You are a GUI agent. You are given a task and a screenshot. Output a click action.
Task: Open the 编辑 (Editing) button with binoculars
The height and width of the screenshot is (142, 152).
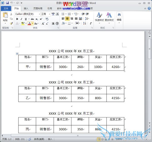119,18
